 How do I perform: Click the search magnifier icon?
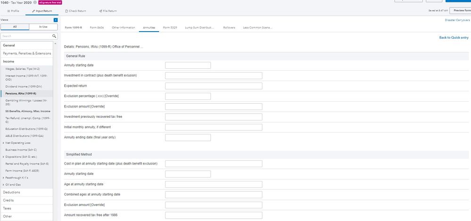[54, 36]
